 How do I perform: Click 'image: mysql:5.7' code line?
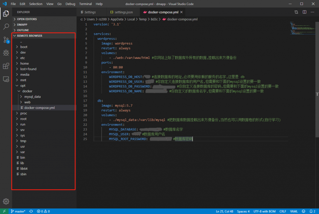[x=117, y=105]
